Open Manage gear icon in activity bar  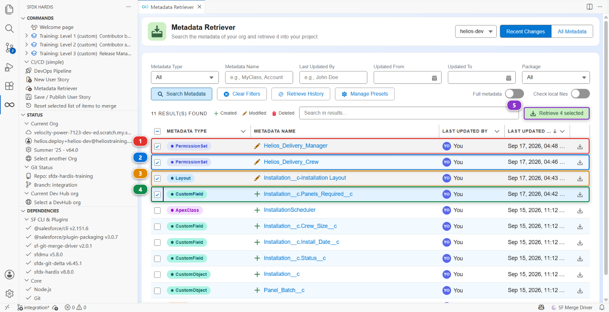pyautogui.click(x=10, y=294)
